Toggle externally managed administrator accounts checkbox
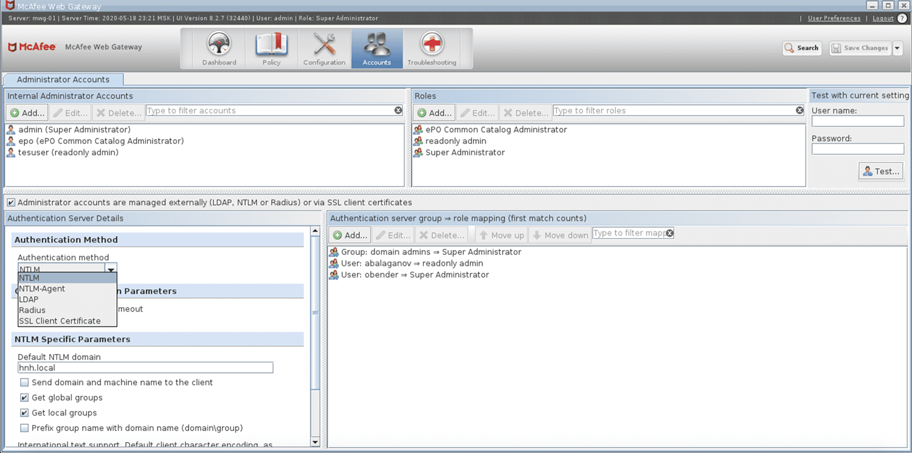The width and height of the screenshot is (912, 453). pos(11,202)
